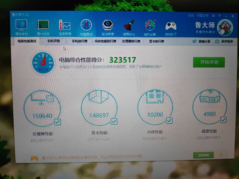The image size is (239, 179).
Task: Click the 电脑综合性能得分 heading
Action: coord(81,60)
